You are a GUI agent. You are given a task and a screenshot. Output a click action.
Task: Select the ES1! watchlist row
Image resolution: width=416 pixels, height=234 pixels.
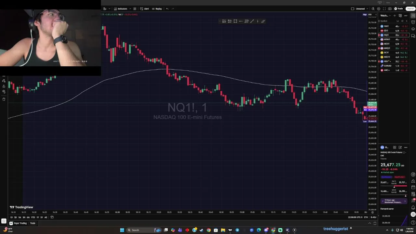coord(394,31)
